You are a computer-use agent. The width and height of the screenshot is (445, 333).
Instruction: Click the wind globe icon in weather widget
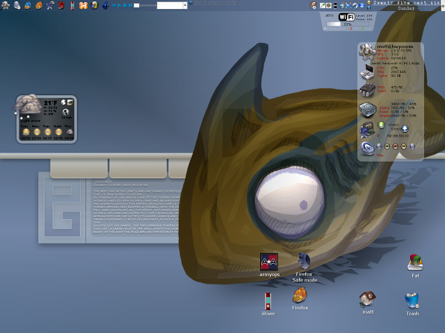click(x=66, y=112)
